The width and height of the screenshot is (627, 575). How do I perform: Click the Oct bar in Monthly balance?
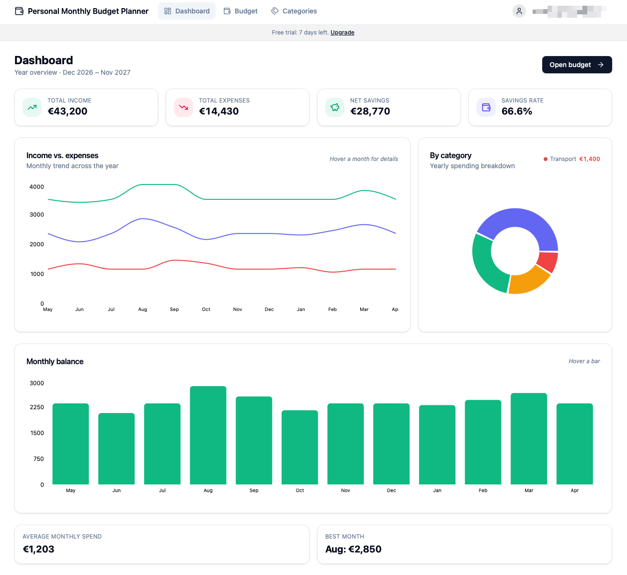tap(300, 447)
